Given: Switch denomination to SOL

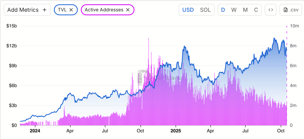Looking at the screenshot, I should tap(205, 10).
